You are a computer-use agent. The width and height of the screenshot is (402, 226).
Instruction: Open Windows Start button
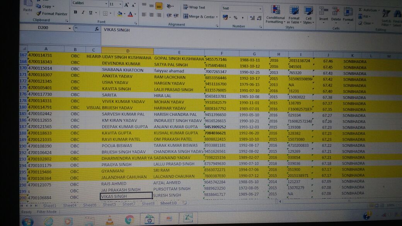(x=27, y=221)
